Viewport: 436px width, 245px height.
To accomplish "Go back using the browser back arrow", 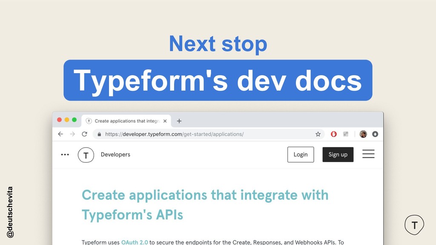I will click(x=60, y=134).
